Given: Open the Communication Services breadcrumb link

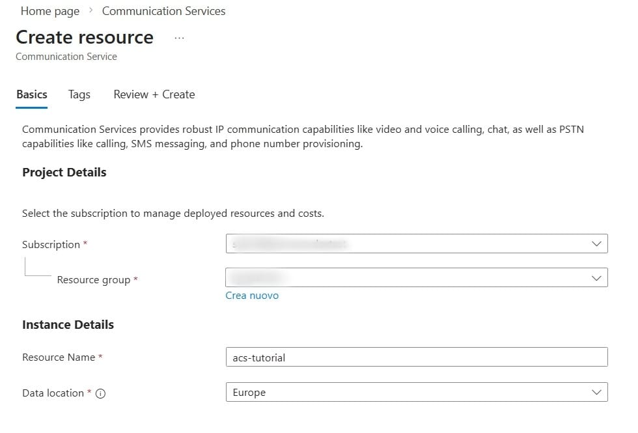Looking at the screenshot, I should click(163, 11).
